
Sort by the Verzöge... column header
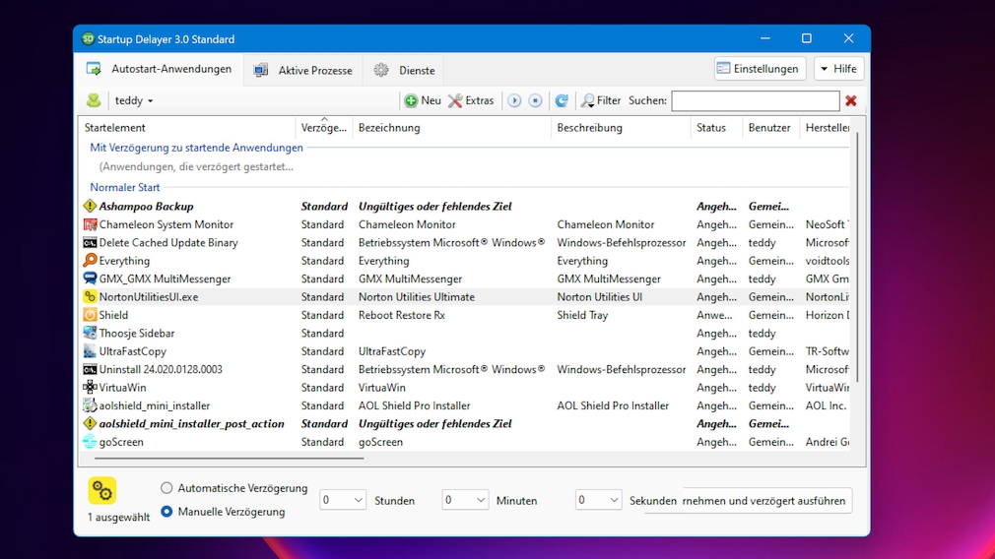(324, 127)
